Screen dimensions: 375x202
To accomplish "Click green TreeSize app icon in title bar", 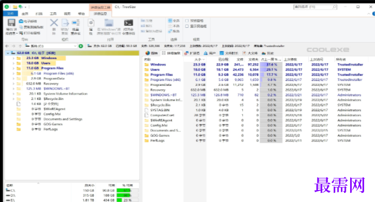I will coord(7,7).
